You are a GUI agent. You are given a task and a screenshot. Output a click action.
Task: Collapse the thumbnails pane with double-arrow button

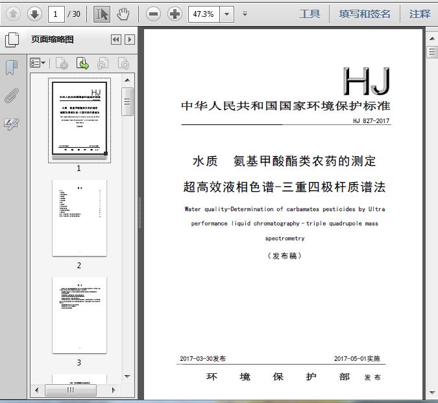tap(116, 40)
